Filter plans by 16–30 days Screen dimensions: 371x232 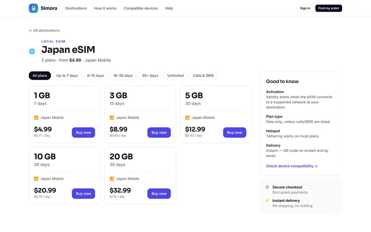coord(123,76)
